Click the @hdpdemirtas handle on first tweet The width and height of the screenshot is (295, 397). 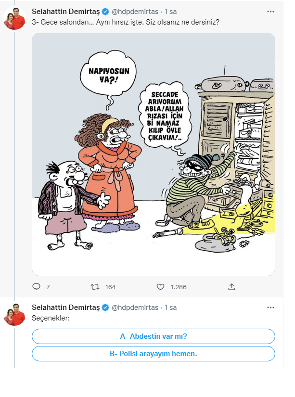(x=135, y=11)
